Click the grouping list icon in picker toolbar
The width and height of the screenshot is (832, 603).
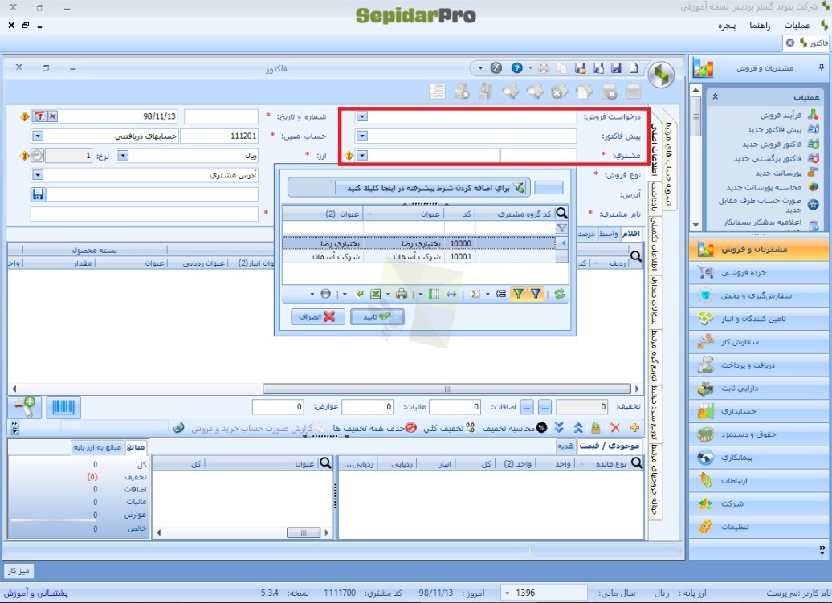(501, 294)
